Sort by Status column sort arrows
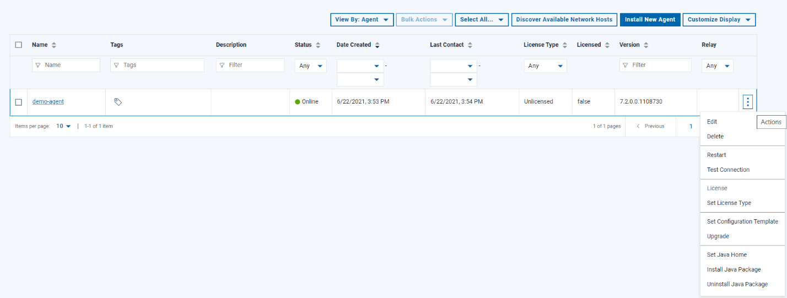Screen dimensions: 787x298 318,45
